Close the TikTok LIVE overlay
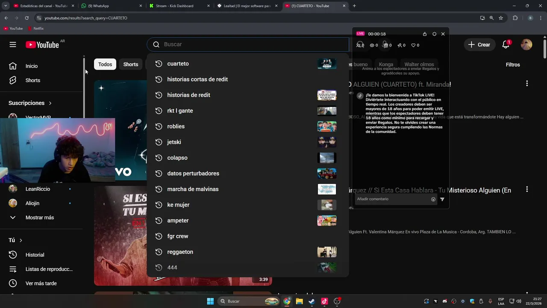Viewport: 547px width, 308px height. tap(443, 34)
